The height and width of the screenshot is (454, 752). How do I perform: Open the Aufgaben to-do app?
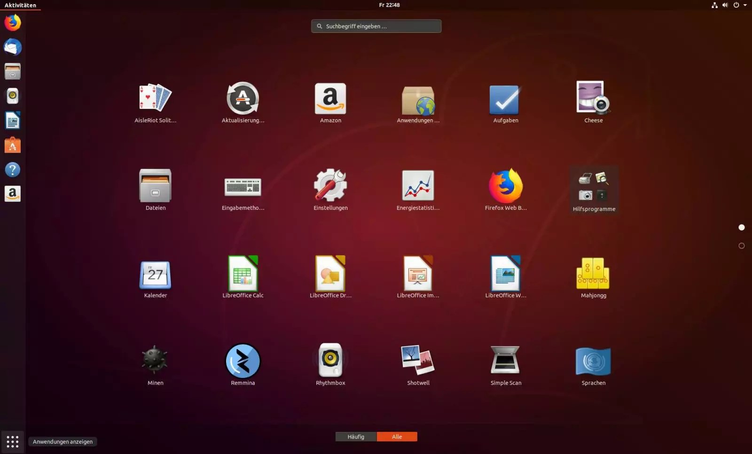(x=506, y=103)
